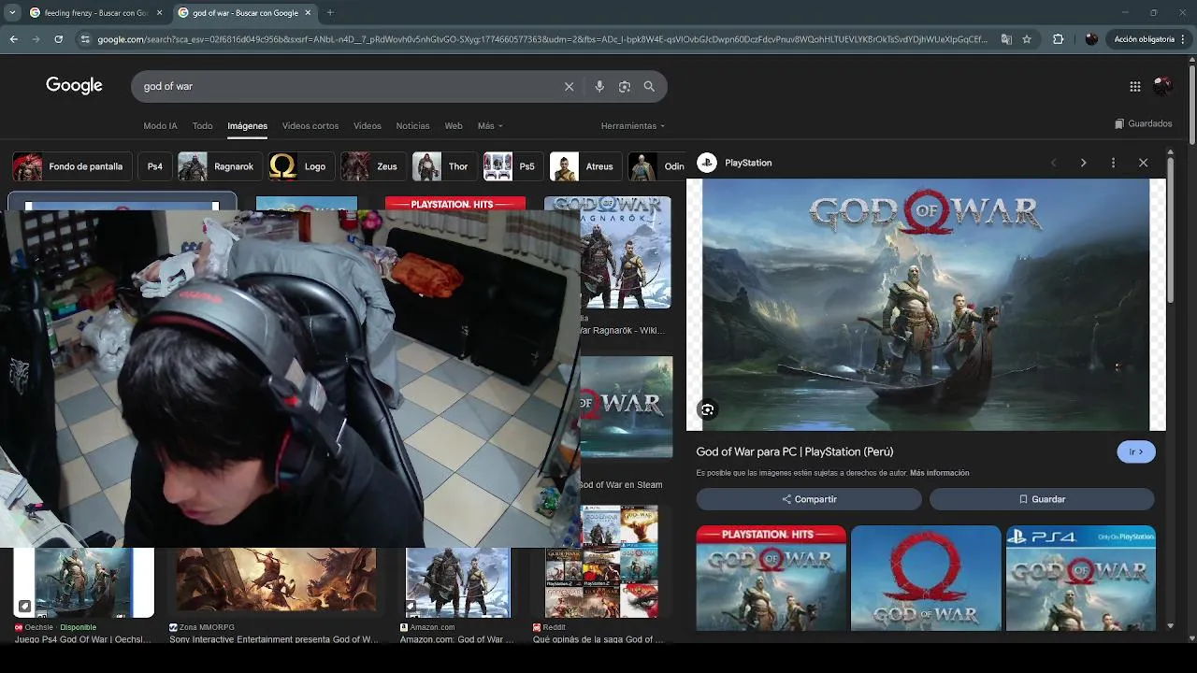The image size is (1197, 673).
Task: Open the site information icon in the address bar
Action: 85,39
